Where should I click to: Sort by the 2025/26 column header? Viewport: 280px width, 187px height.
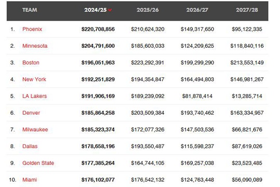pyautogui.click(x=148, y=10)
